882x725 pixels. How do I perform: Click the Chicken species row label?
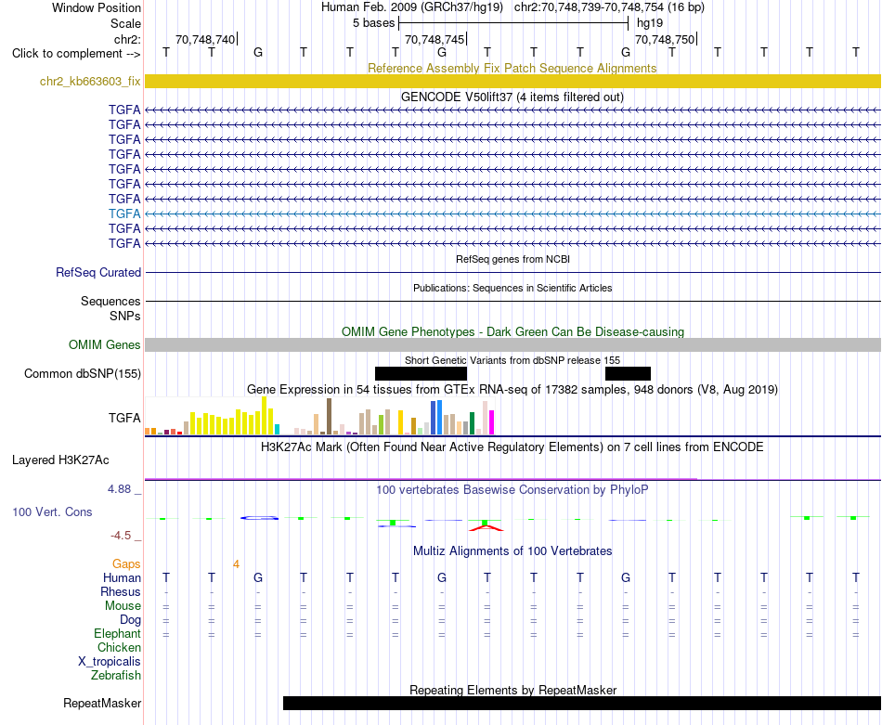click(119, 647)
